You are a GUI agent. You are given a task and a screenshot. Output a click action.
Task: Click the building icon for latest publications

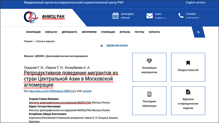(x=149, y=94)
